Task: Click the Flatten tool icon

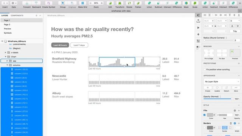Action: pyautogui.click(x=138, y=3)
